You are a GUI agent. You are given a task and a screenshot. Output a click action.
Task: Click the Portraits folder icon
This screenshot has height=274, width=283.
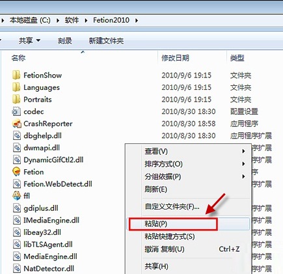pyautogui.click(x=16, y=100)
